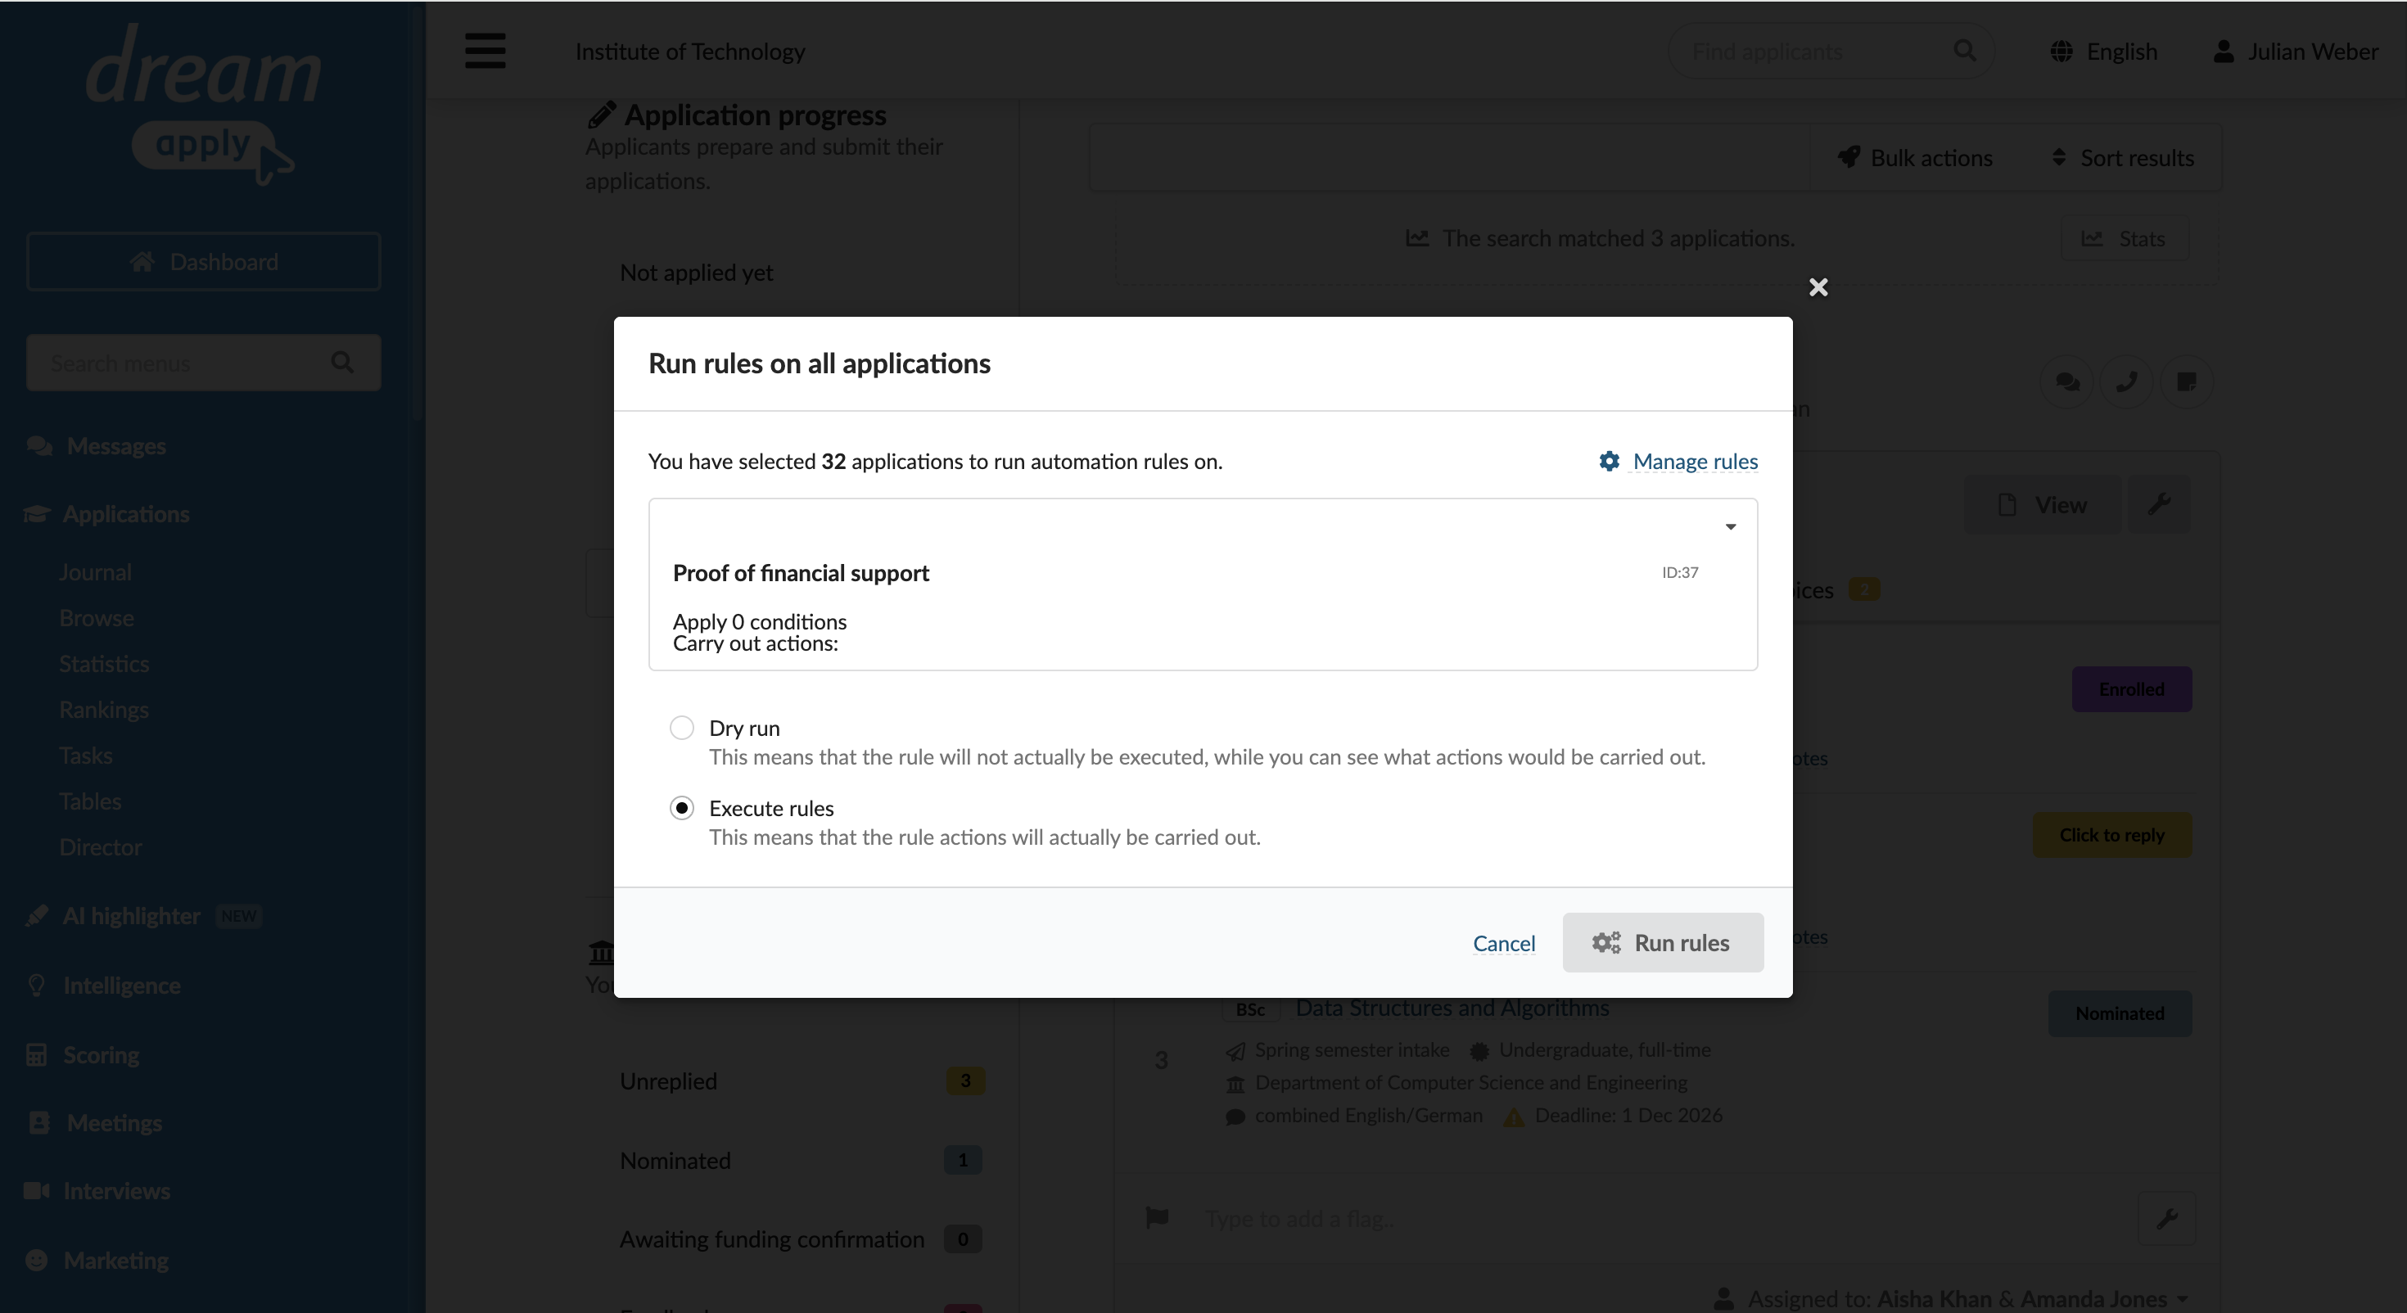
Task: Click the Run rules button
Action: pyautogui.click(x=1662, y=942)
